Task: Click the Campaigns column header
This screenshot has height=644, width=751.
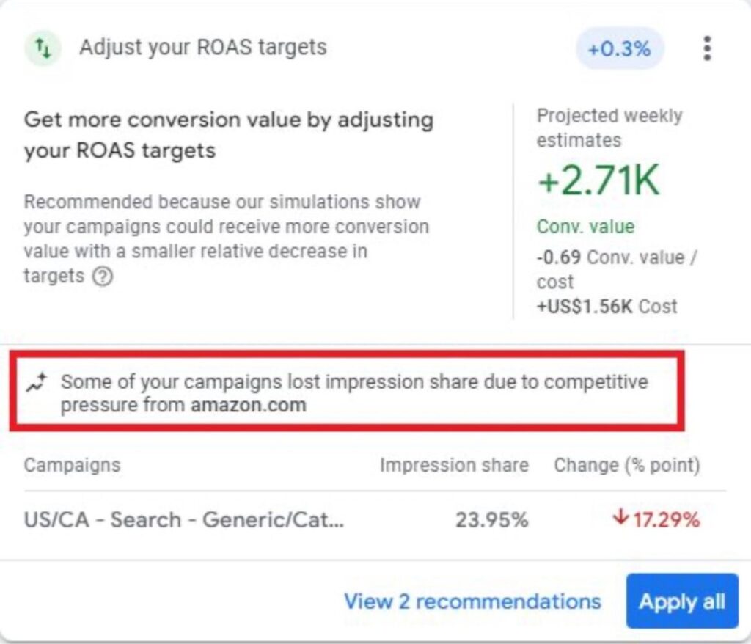Action: point(73,465)
